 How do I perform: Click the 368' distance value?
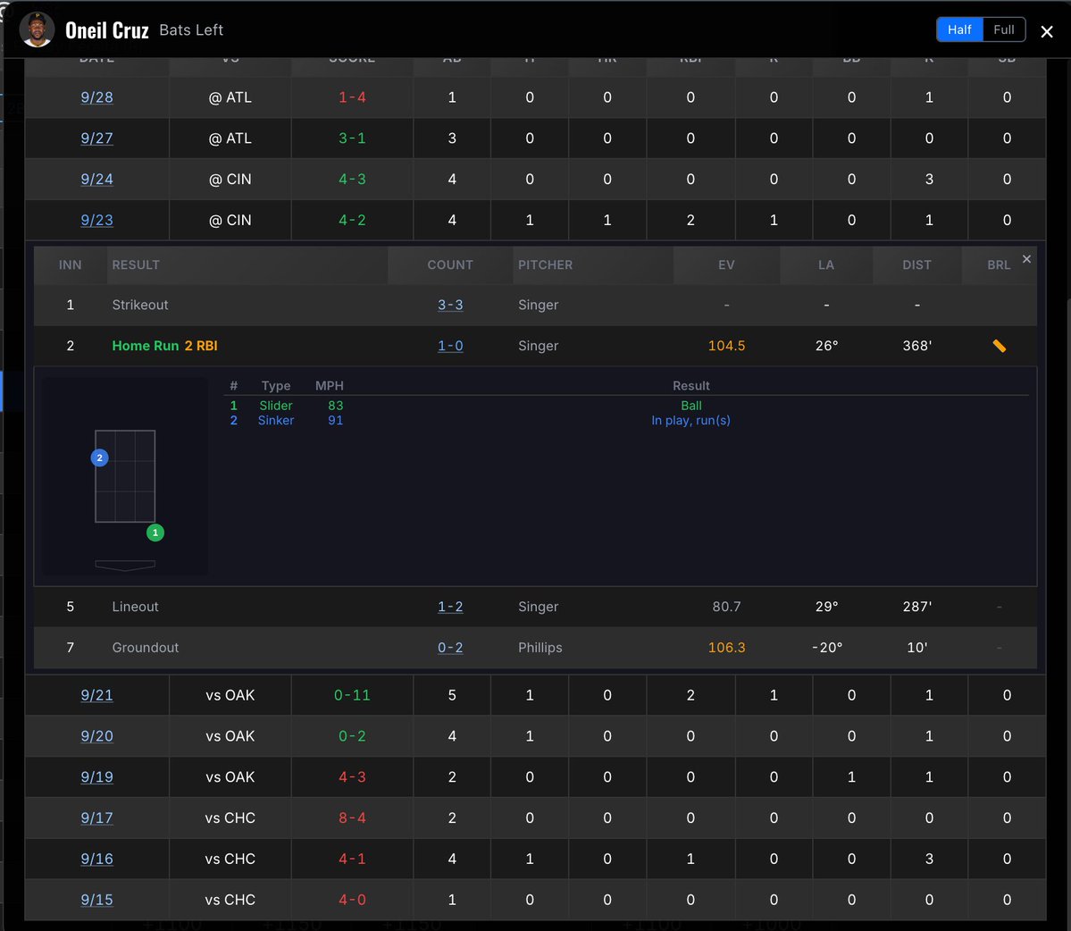click(916, 346)
